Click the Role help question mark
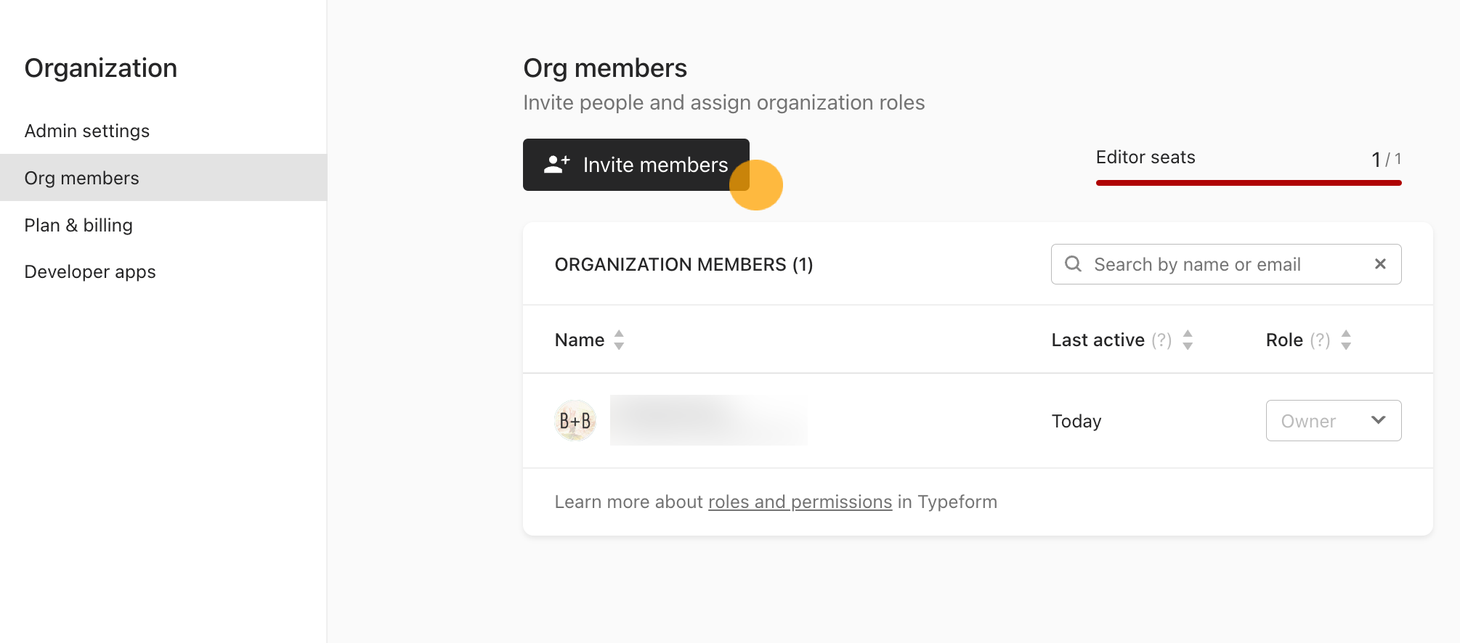The image size is (1460, 643). pos(1320,340)
